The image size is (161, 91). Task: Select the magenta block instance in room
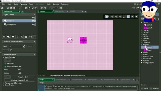(x=83, y=40)
